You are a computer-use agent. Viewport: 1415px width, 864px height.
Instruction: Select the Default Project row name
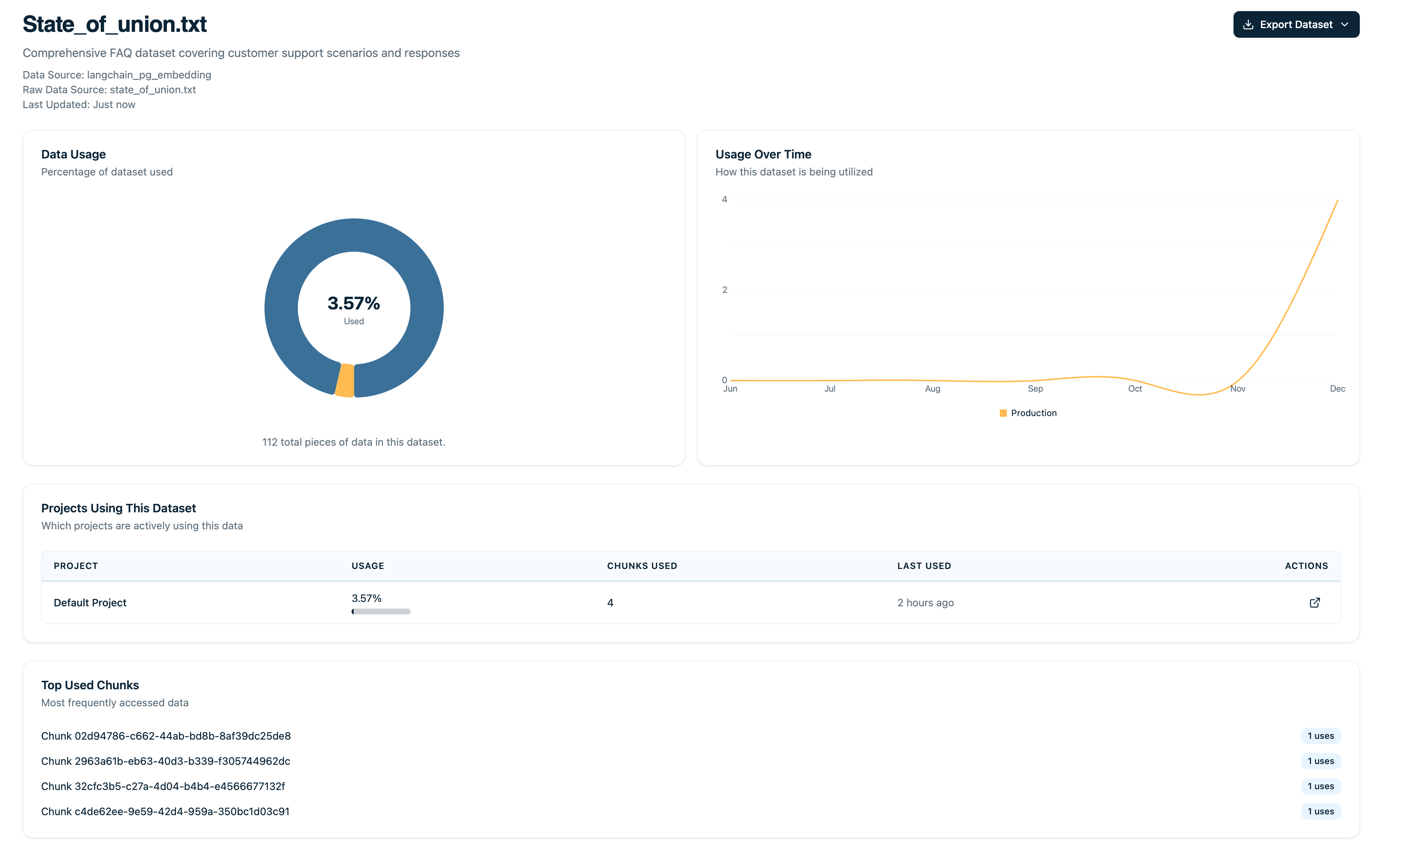tap(90, 602)
